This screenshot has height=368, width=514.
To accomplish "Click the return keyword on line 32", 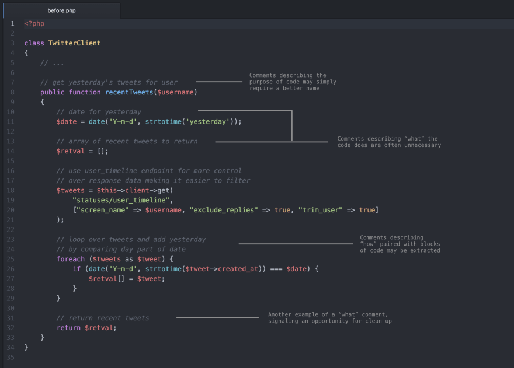I will click(68, 328).
